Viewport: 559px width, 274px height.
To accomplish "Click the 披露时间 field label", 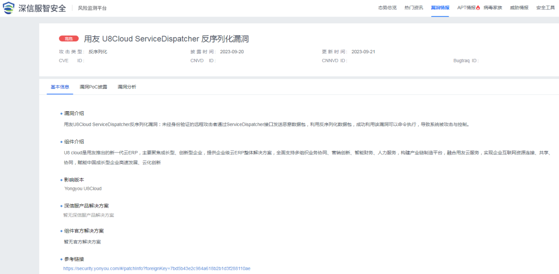I will point(203,52).
